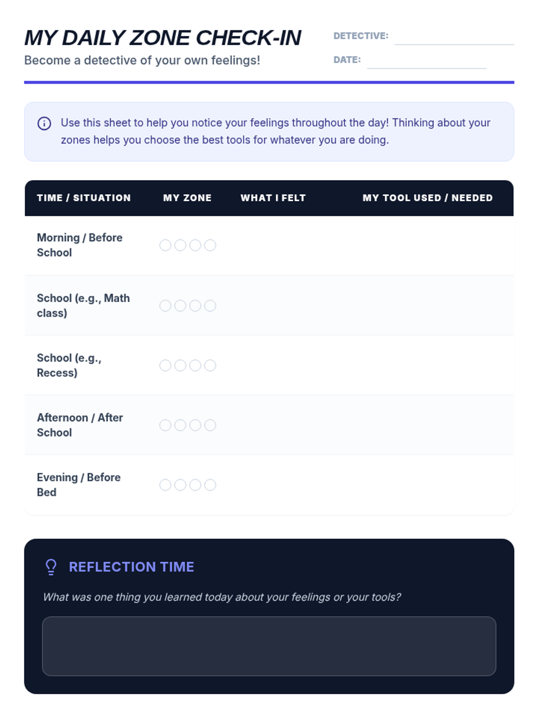Select second zone circle for School Math class
This screenshot has width=538, height=717.
pos(180,306)
